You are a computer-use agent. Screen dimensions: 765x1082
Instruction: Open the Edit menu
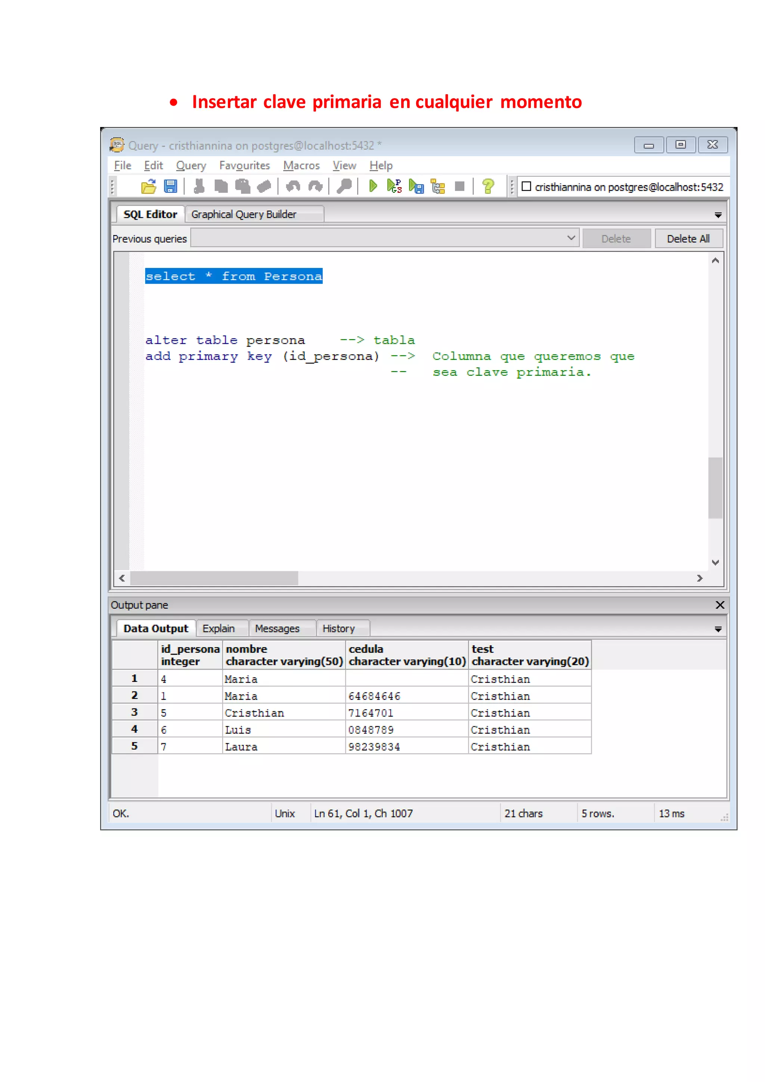coord(154,166)
